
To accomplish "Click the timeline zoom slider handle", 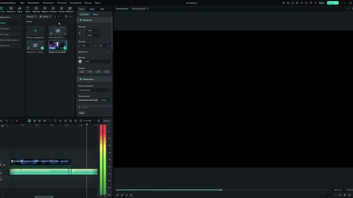I will click(x=90, y=121).
